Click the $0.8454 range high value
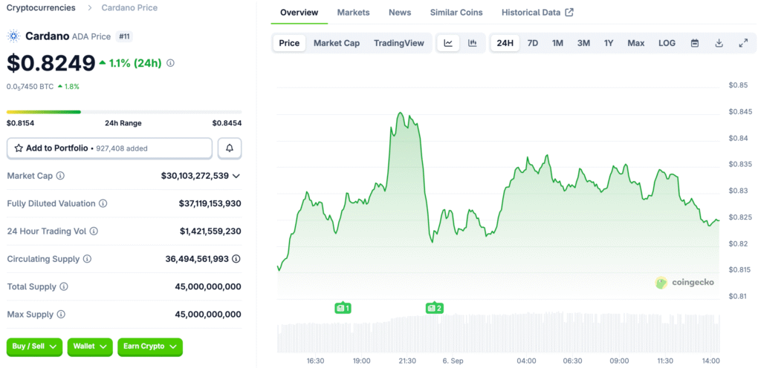 click(227, 123)
